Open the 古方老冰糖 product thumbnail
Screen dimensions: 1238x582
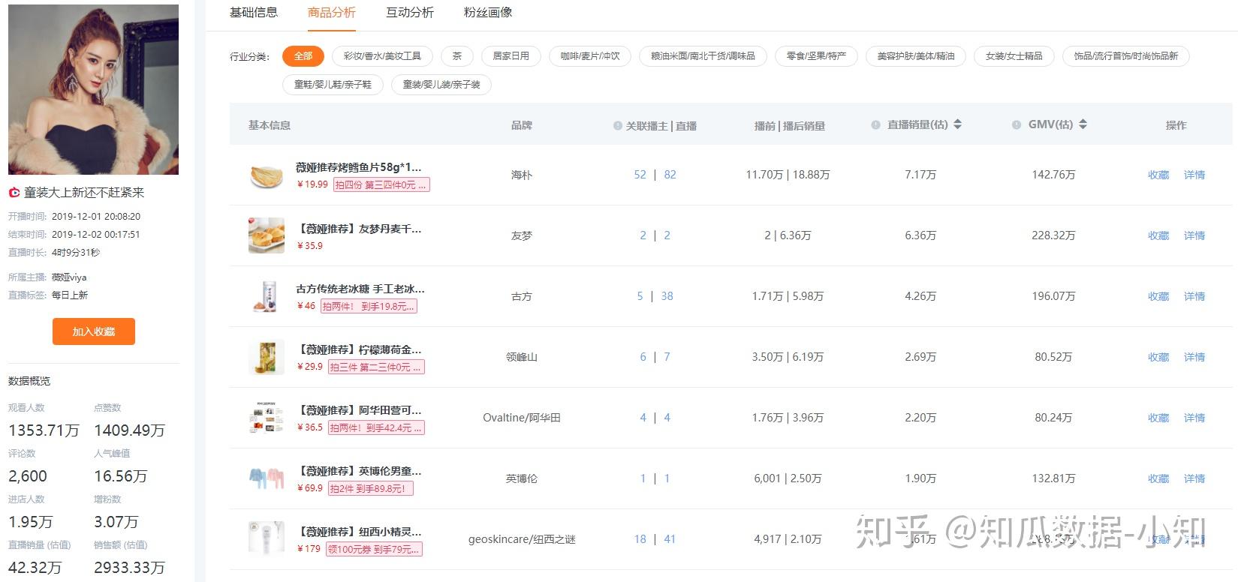[267, 296]
